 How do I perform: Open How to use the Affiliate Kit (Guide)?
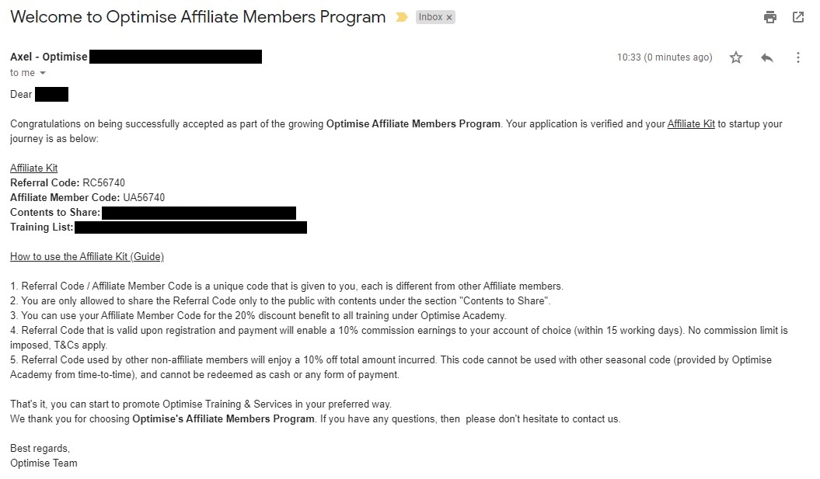87,256
